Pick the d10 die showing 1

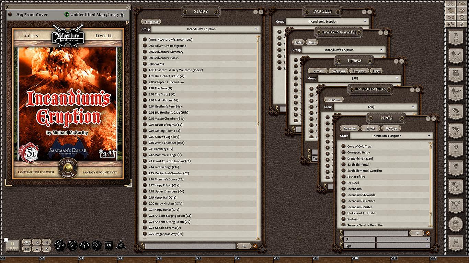84,245
